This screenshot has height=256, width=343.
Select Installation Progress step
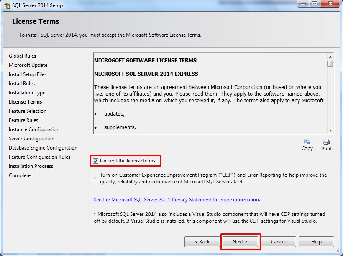point(31,166)
